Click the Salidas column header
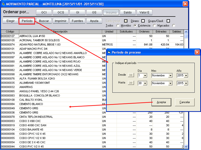 (177, 32)
